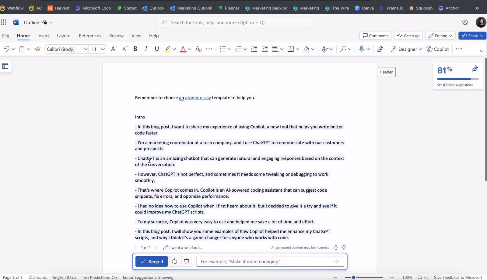Open highlight color dropdown arrow
This screenshot has width=487, height=280.
(174, 49)
